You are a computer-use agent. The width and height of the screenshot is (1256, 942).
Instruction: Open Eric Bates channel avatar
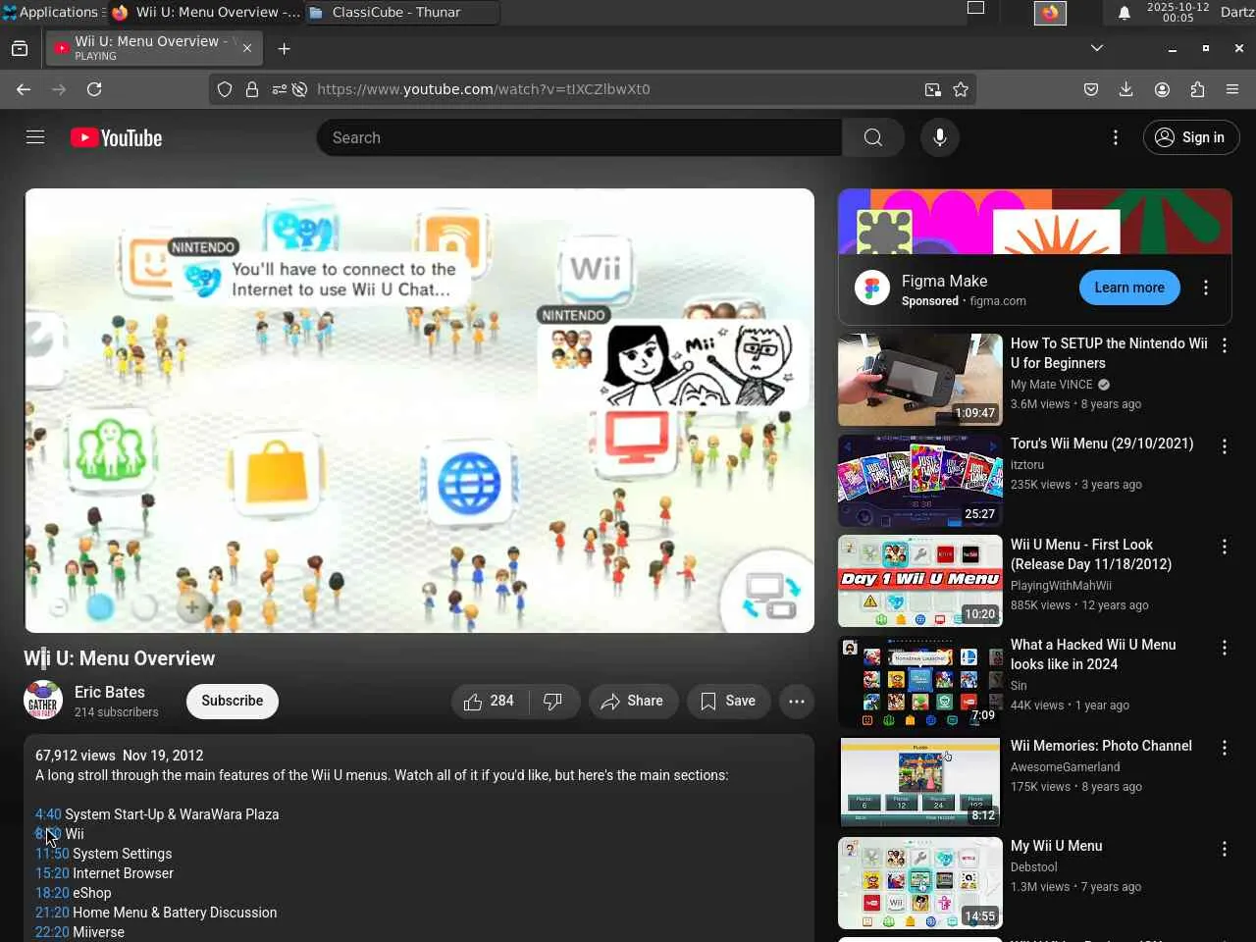click(43, 701)
